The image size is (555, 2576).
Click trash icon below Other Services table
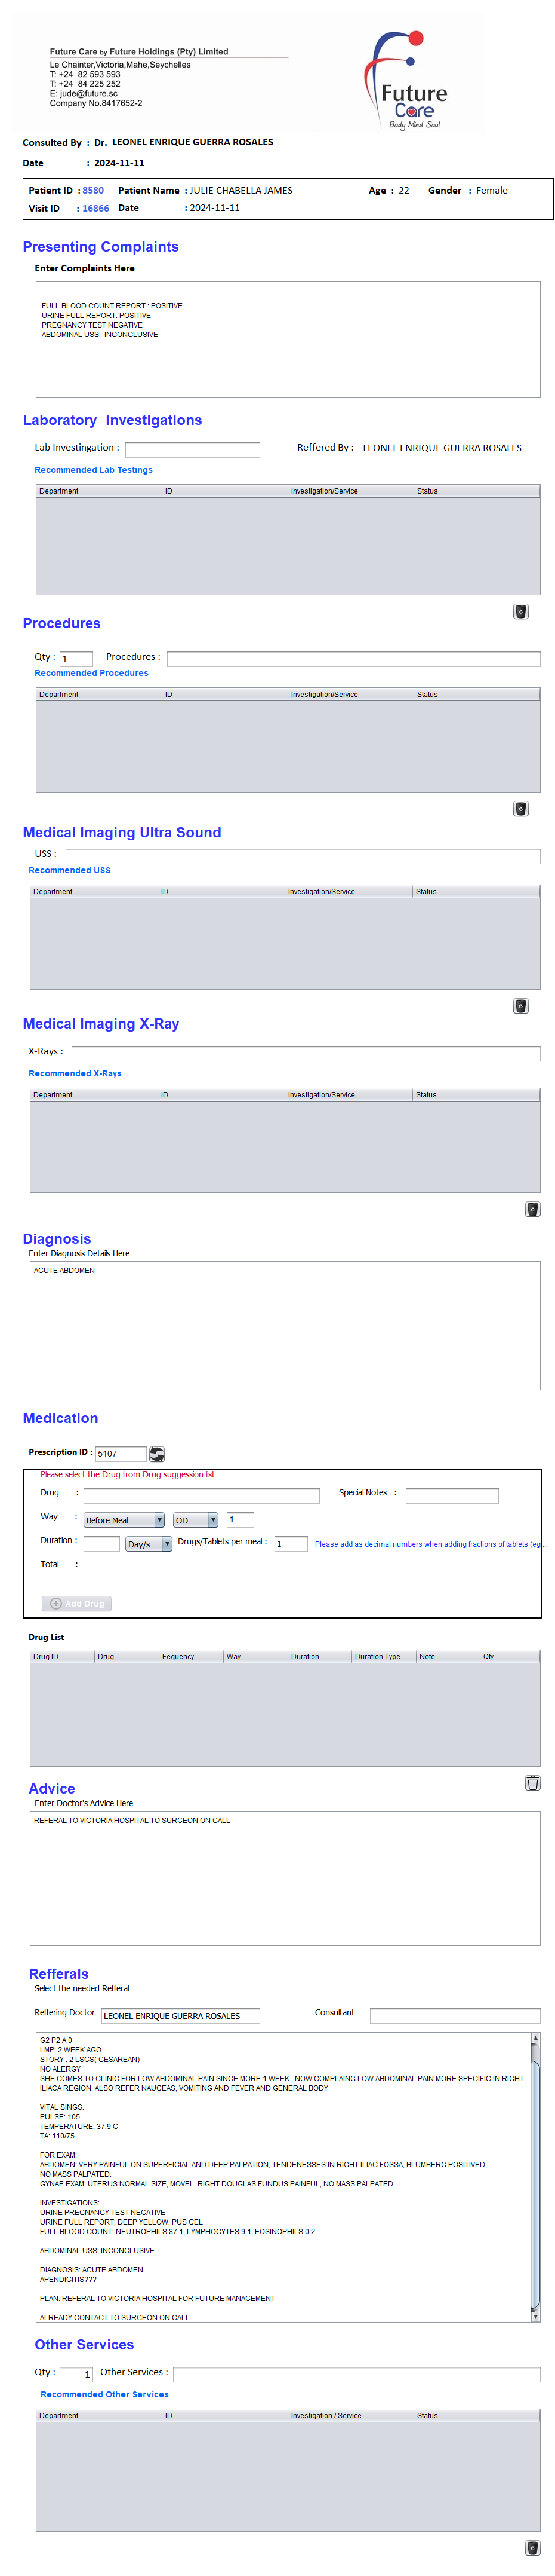click(x=532, y=2547)
